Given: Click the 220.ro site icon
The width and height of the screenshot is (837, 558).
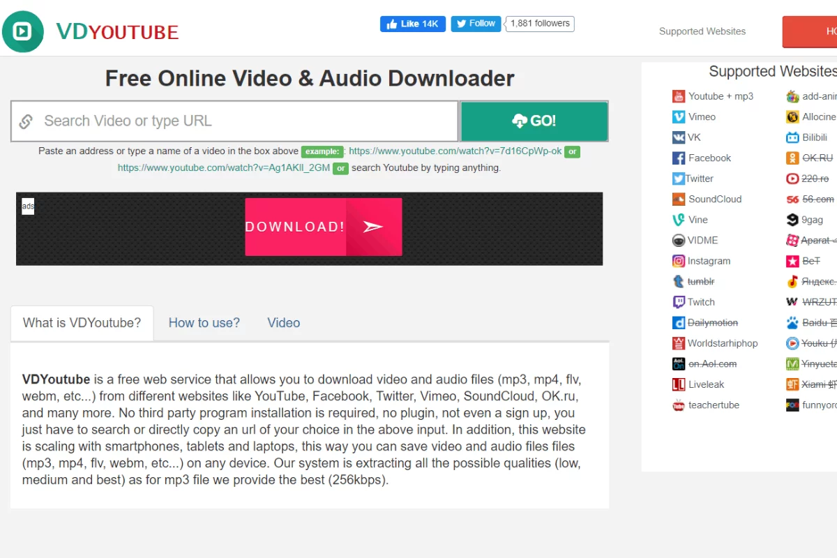Looking at the screenshot, I should tap(792, 179).
